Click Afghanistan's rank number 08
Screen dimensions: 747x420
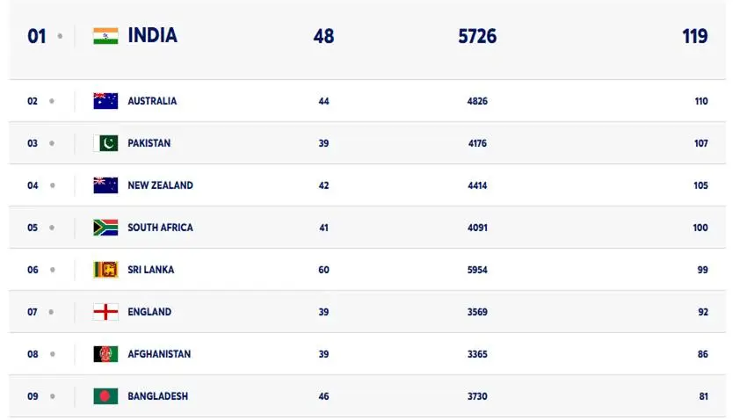[33, 354]
